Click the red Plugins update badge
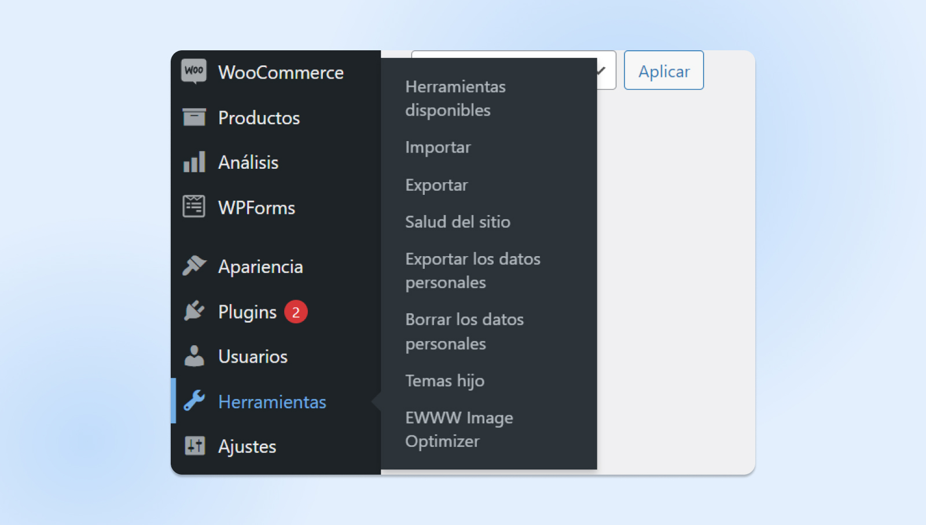Screen dimensions: 926x525 coord(296,312)
